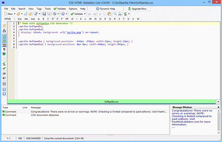This screenshot has height=142, width=222.
Task: Click the blue down arrow sidebar icon
Action: tap(4, 94)
